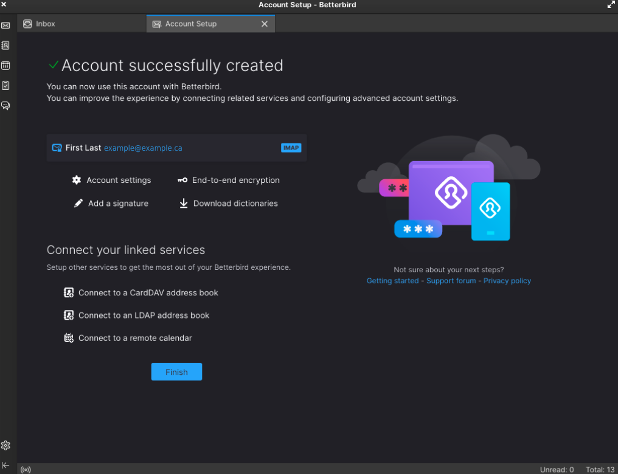Close the Account Setup tab
Viewport: 618px width, 474px height.
click(265, 24)
